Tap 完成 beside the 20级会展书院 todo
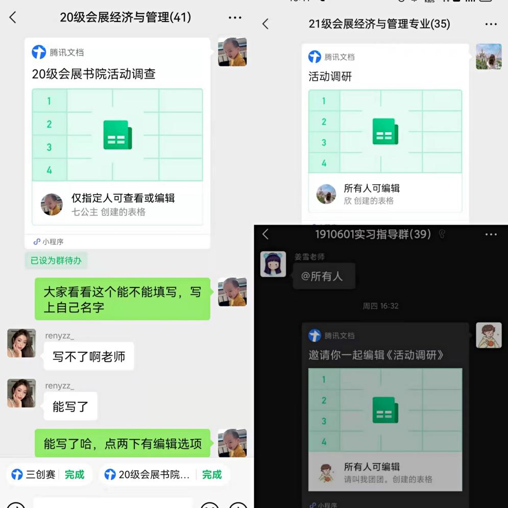Screen dimensions: 508x508 click(x=212, y=475)
